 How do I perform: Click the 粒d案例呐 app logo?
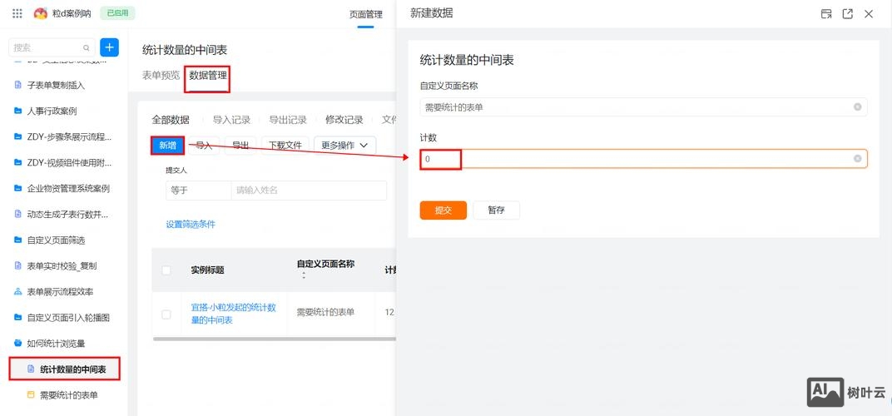coord(41,13)
